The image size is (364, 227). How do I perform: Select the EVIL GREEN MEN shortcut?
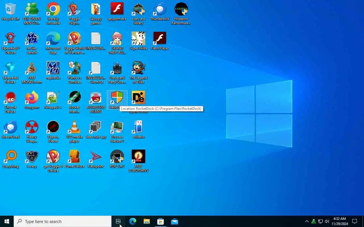tap(32, 14)
